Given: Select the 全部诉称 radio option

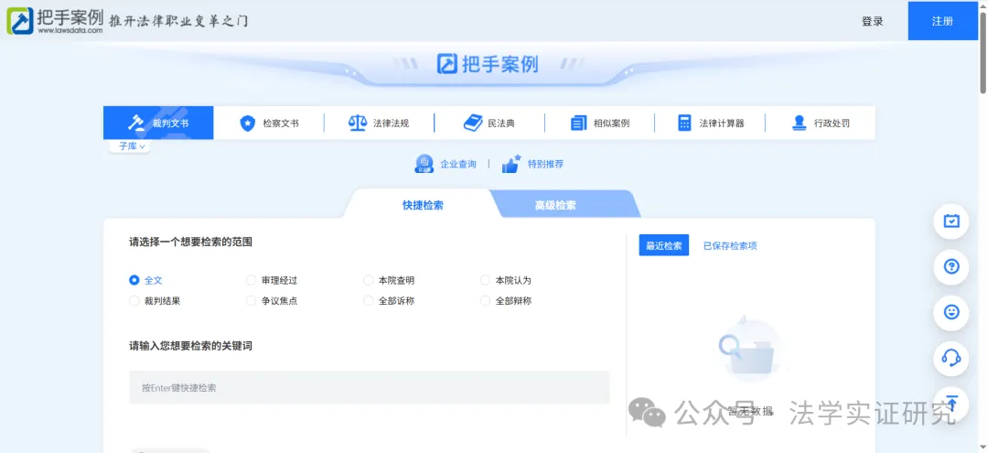Looking at the screenshot, I should (x=369, y=301).
